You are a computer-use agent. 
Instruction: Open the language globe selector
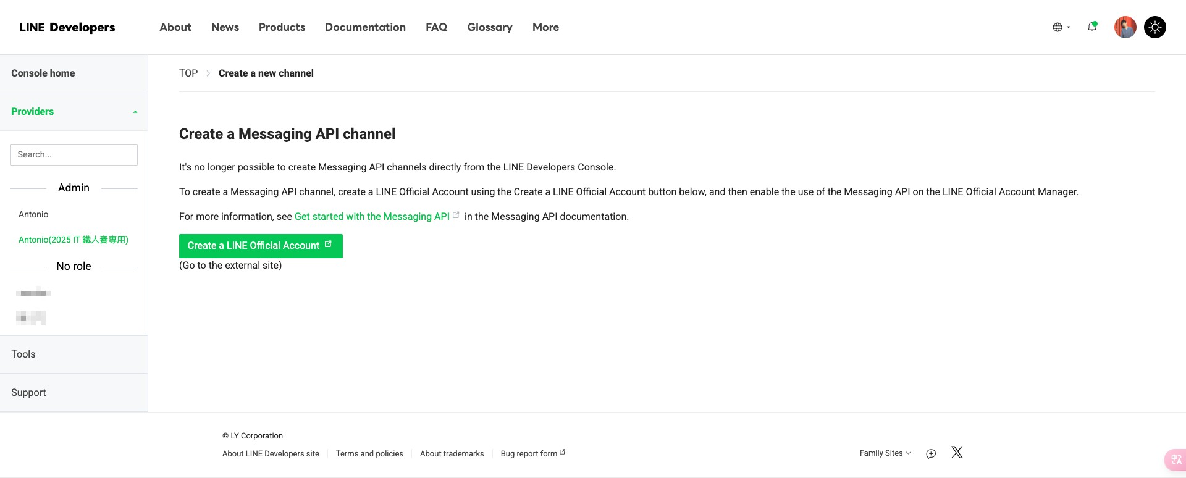click(x=1061, y=27)
